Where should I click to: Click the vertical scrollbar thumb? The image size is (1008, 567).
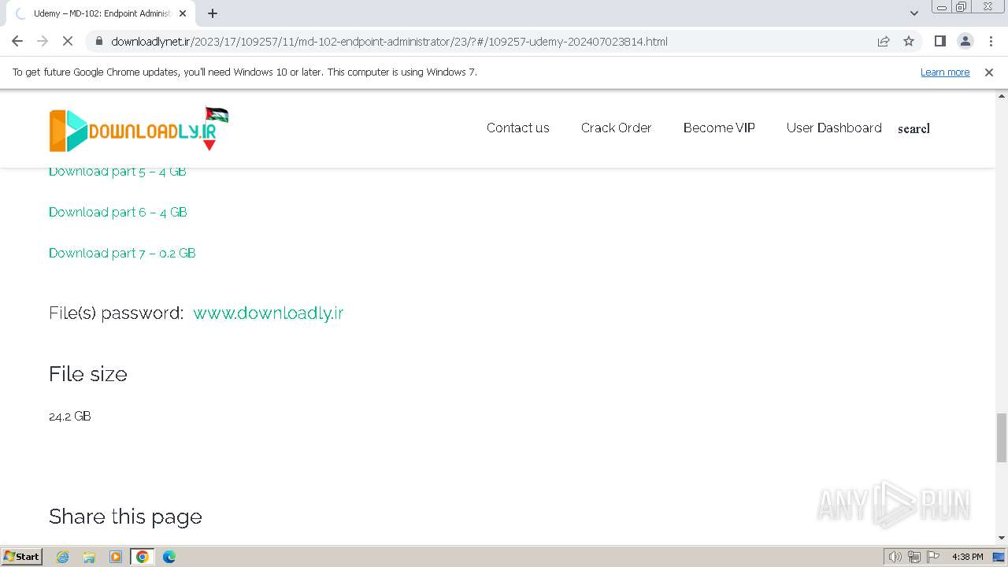pos(1002,437)
